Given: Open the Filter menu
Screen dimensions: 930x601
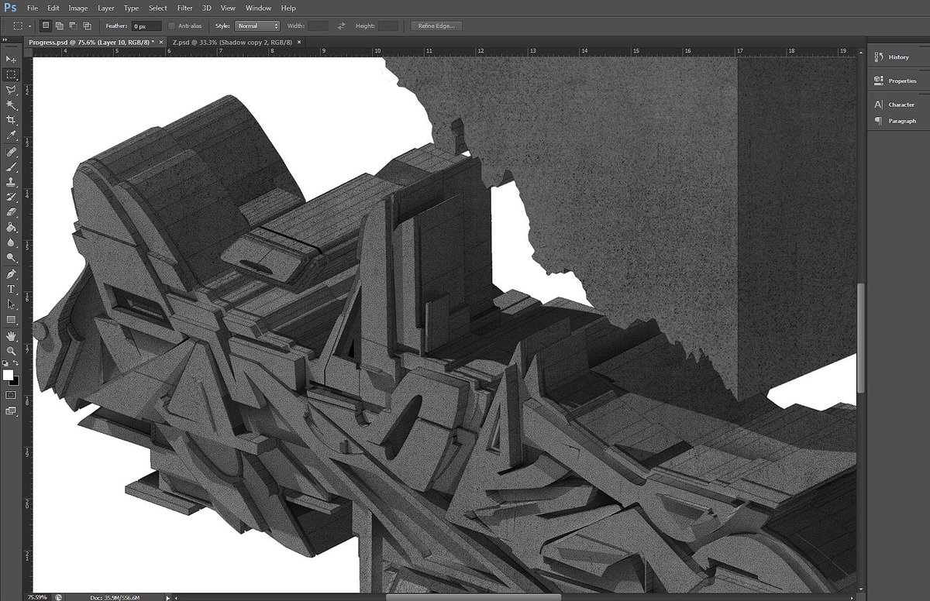Looking at the screenshot, I should pos(184,8).
